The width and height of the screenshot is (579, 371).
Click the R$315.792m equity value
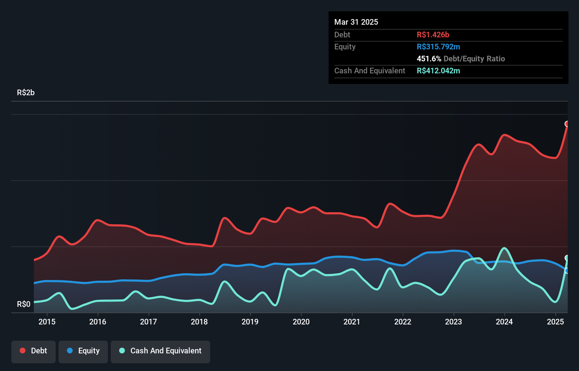[x=438, y=47]
